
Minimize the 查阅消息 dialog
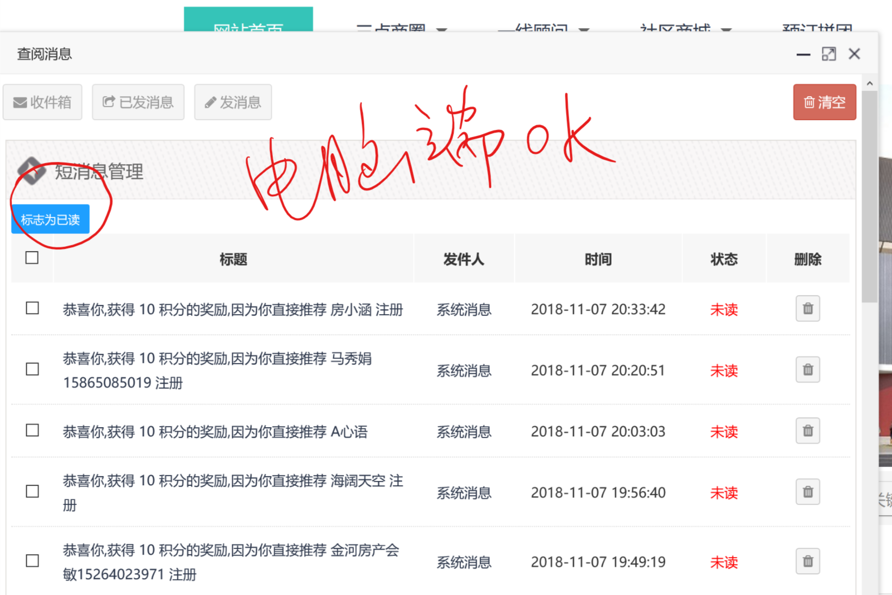pyautogui.click(x=803, y=54)
